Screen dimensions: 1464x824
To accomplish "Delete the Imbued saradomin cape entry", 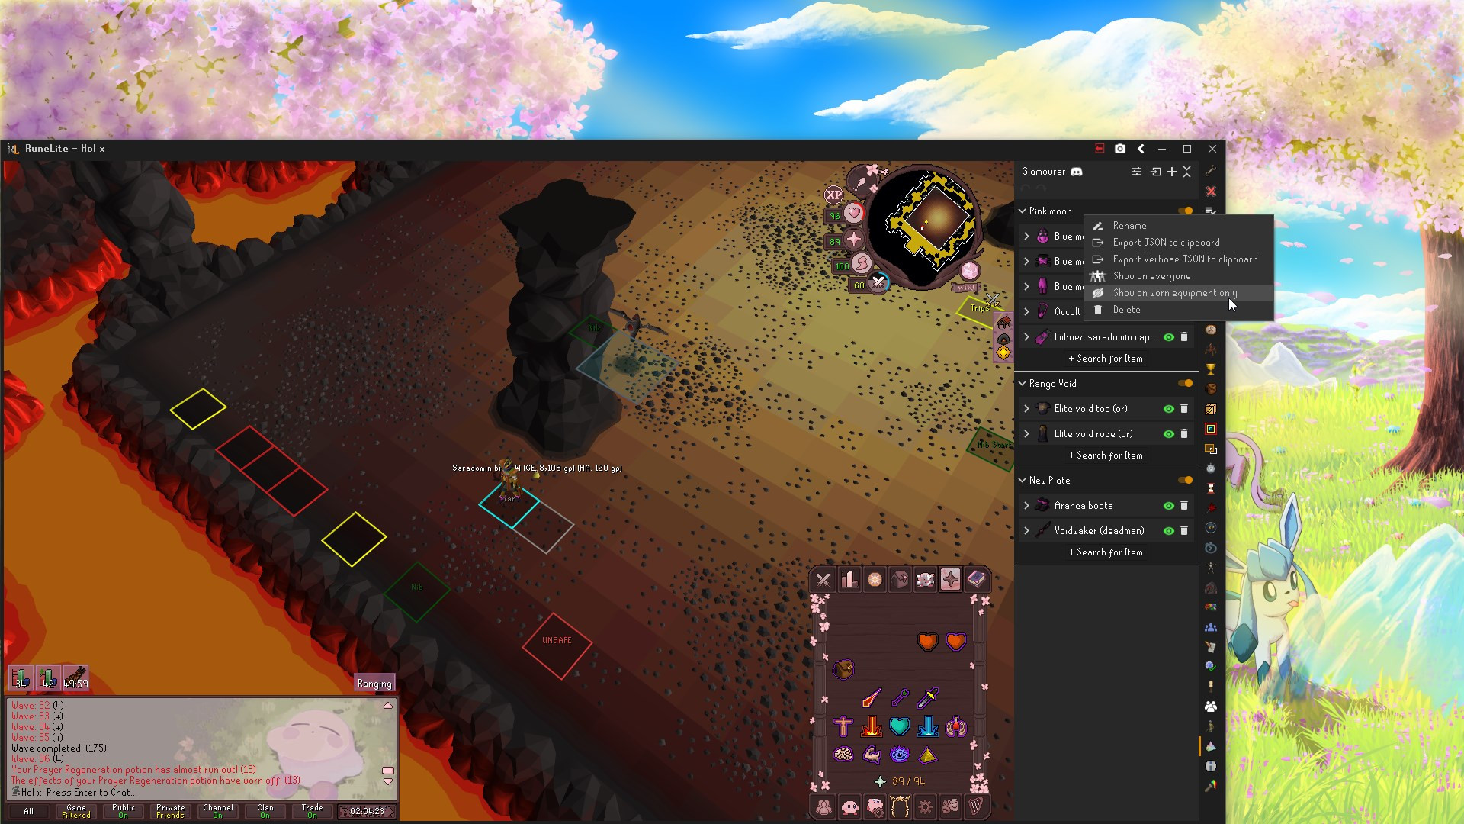I will (x=1184, y=336).
